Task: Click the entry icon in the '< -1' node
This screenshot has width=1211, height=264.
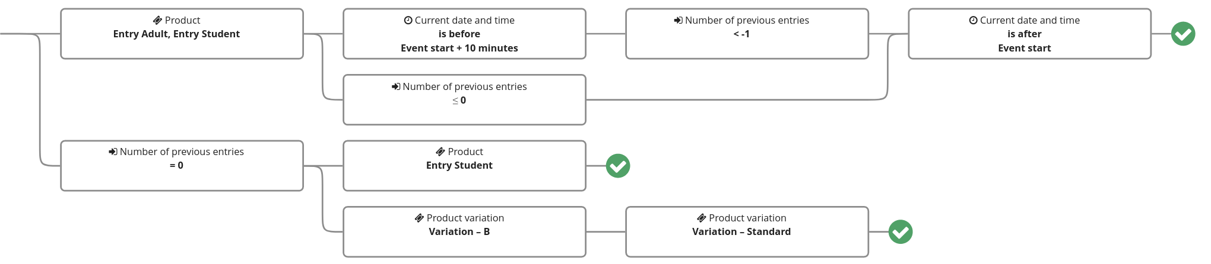Action: pyautogui.click(x=678, y=21)
